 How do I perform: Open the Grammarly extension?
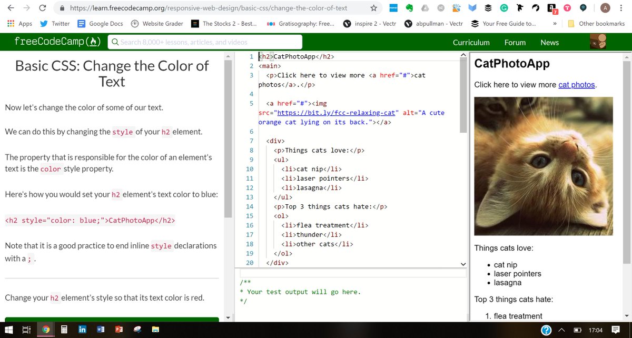(504, 8)
